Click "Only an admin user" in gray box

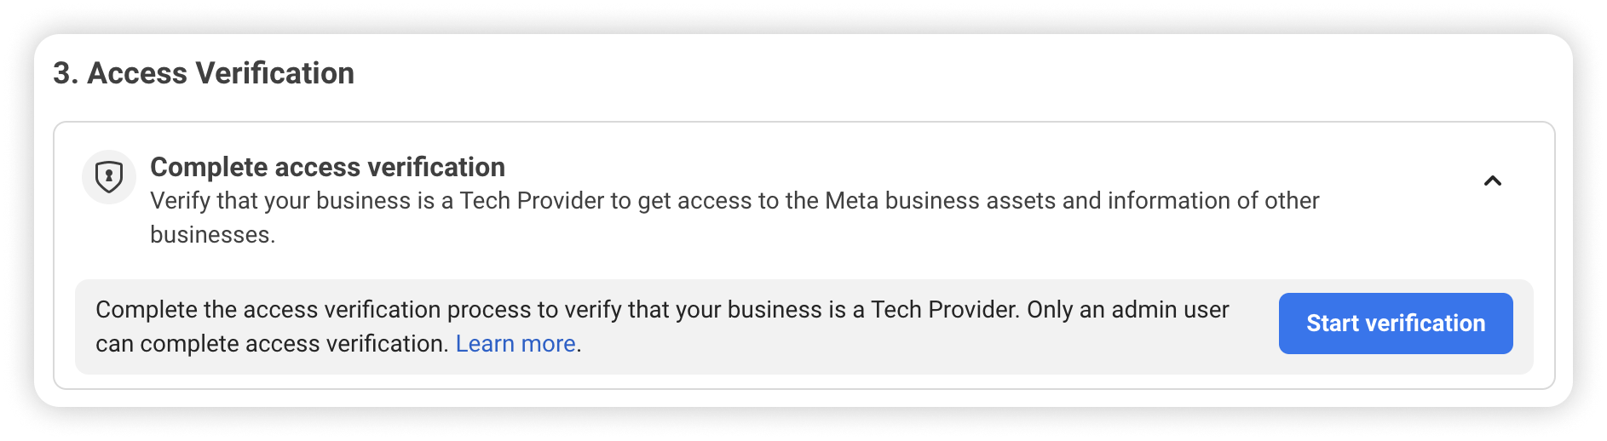point(1127,310)
